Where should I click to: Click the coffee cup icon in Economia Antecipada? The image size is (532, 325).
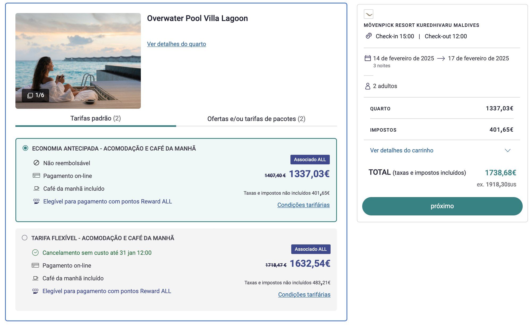36,188
